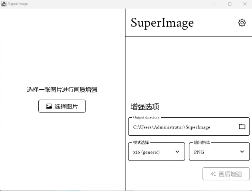Maximize the SuperImage window
Image resolution: width=252 pixels, height=191 pixels.
(x=230, y=4)
